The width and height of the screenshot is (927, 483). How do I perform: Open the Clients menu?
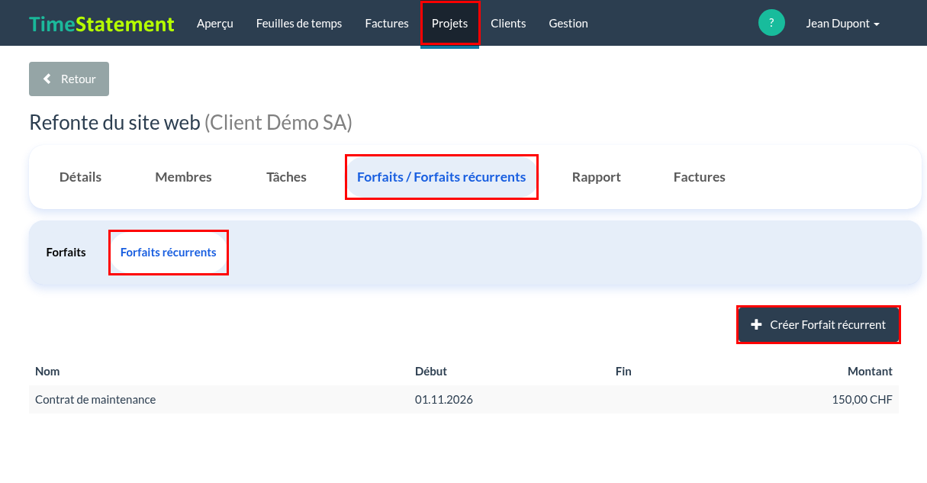tap(508, 24)
